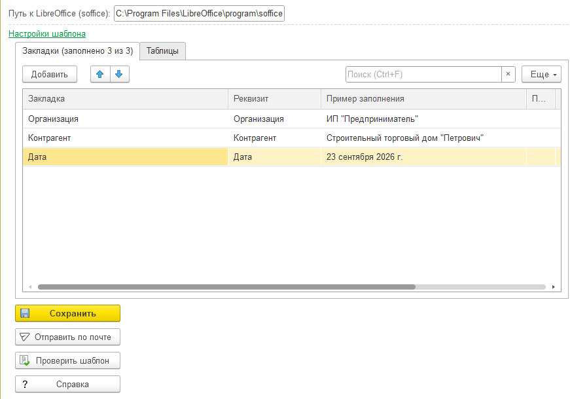This screenshot has height=399, width=570.
Task: Switch to the Таблицы tab
Action: pyautogui.click(x=162, y=51)
